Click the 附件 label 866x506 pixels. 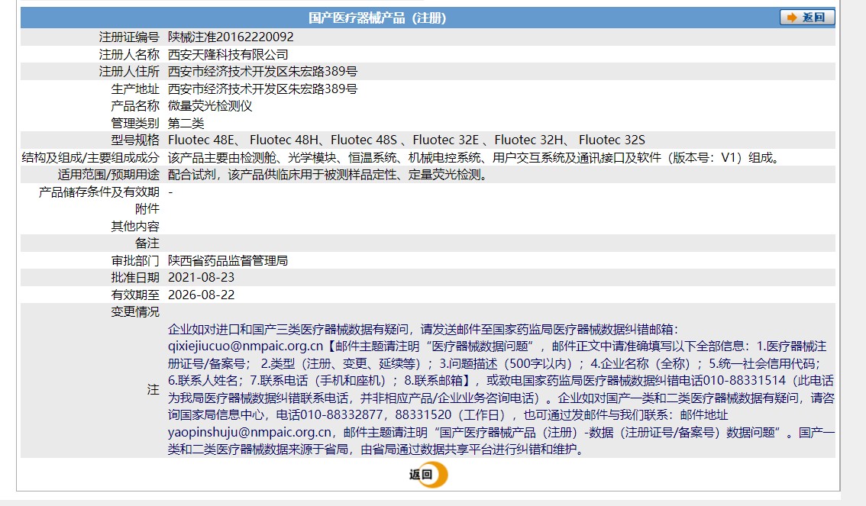pyautogui.click(x=147, y=209)
